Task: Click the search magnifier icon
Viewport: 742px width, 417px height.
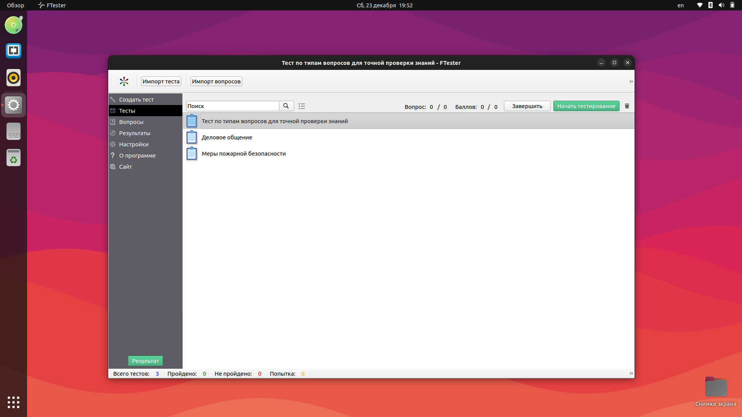Action: coord(286,106)
